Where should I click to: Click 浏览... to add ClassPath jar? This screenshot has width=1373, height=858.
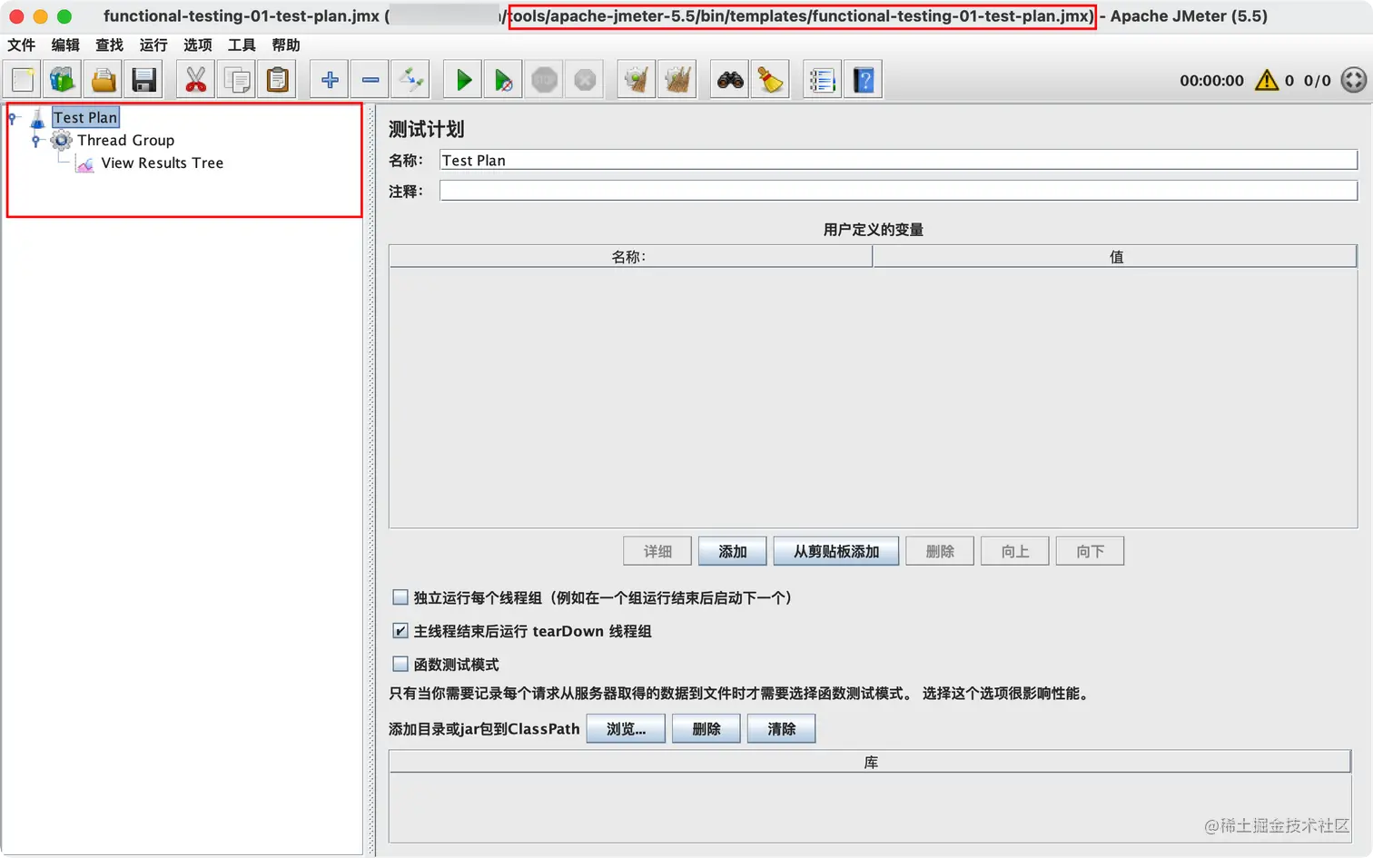point(626,728)
